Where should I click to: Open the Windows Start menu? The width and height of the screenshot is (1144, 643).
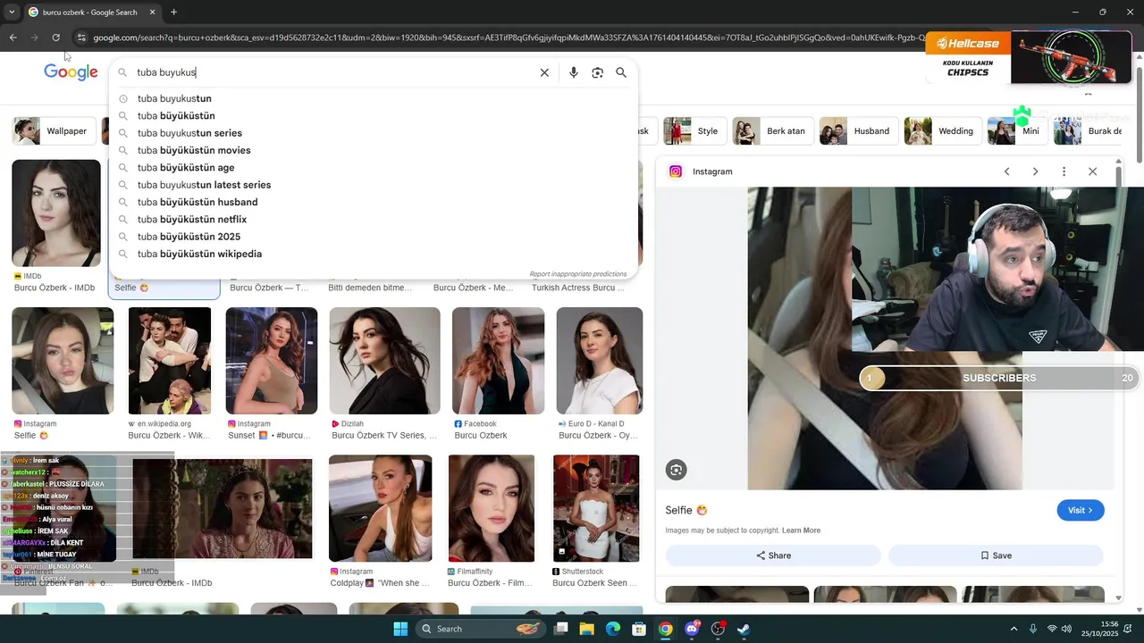pos(400,629)
